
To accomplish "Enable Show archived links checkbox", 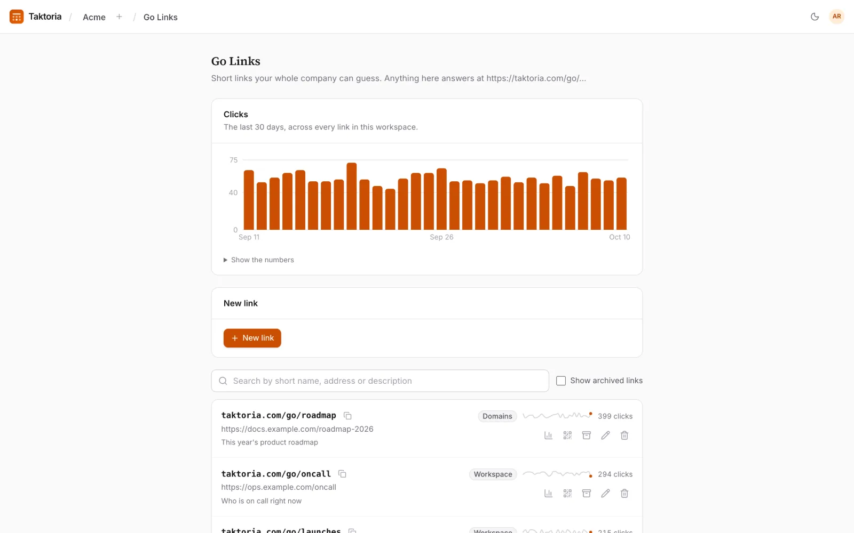I will pyautogui.click(x=561, y=381).
